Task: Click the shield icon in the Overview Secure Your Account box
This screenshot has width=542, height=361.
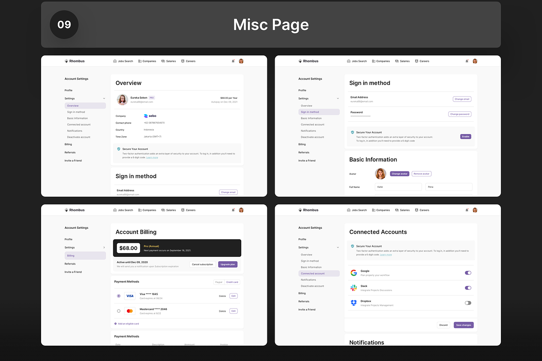Action: pyautogui.click(x=119, y=149)
